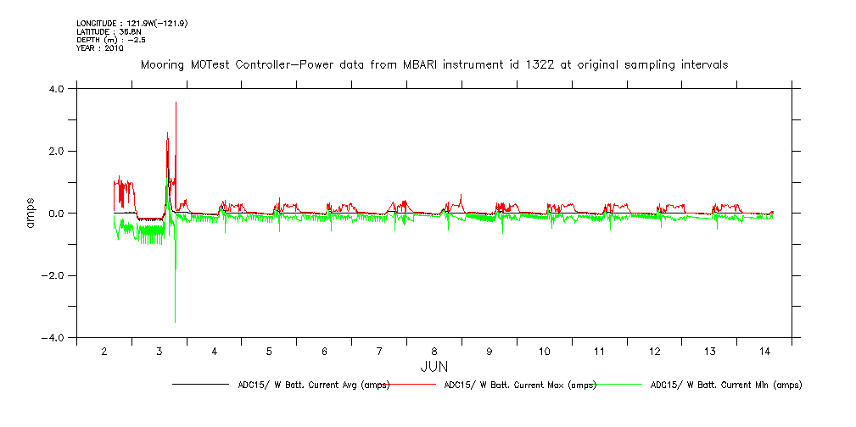
Task: Select the day 8 x-axis date label
Action: point(434,352)
